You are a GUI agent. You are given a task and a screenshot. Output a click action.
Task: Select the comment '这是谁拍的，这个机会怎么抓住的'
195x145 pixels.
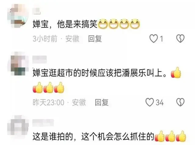(94, 137)
